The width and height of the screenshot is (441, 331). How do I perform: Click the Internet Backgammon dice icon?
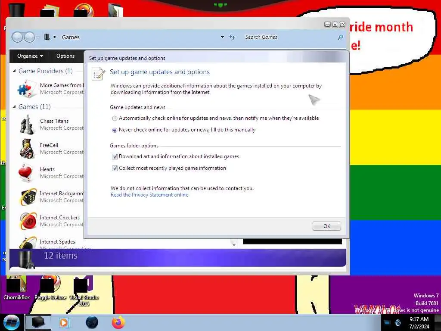pyautogui.click(x=28, y=197)
